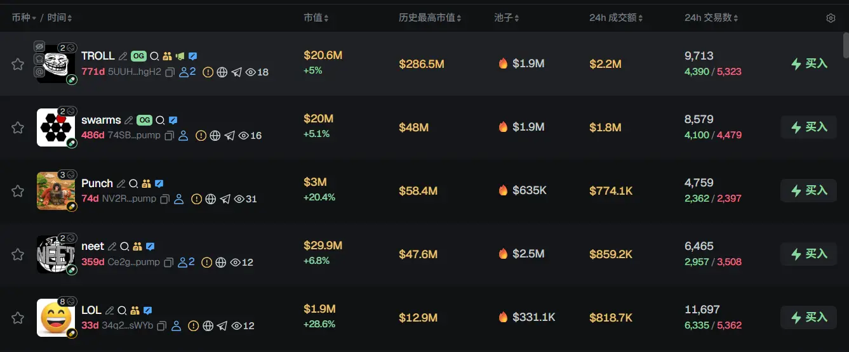Open table settings gear icon

[x=831, y=18]
